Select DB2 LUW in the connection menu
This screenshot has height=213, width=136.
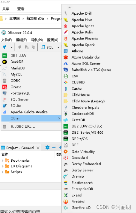click(x=31, y=56)
